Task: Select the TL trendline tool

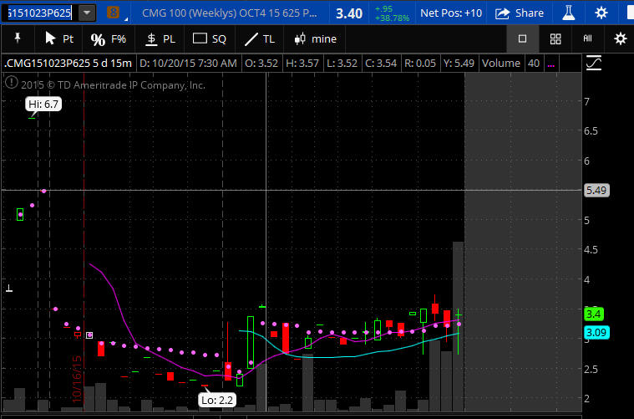Action: click(260, 38)
